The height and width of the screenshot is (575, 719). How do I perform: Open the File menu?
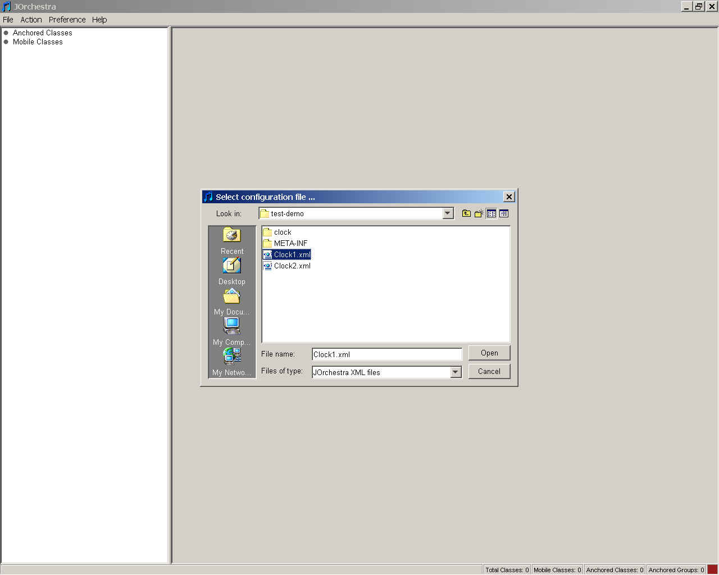8,20
